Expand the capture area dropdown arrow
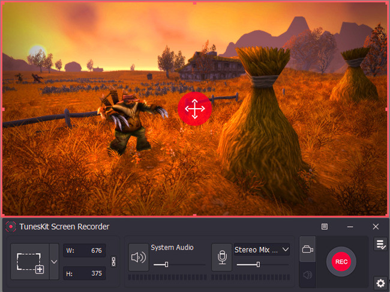Screen dimensions: 390x292 [54, 261]
